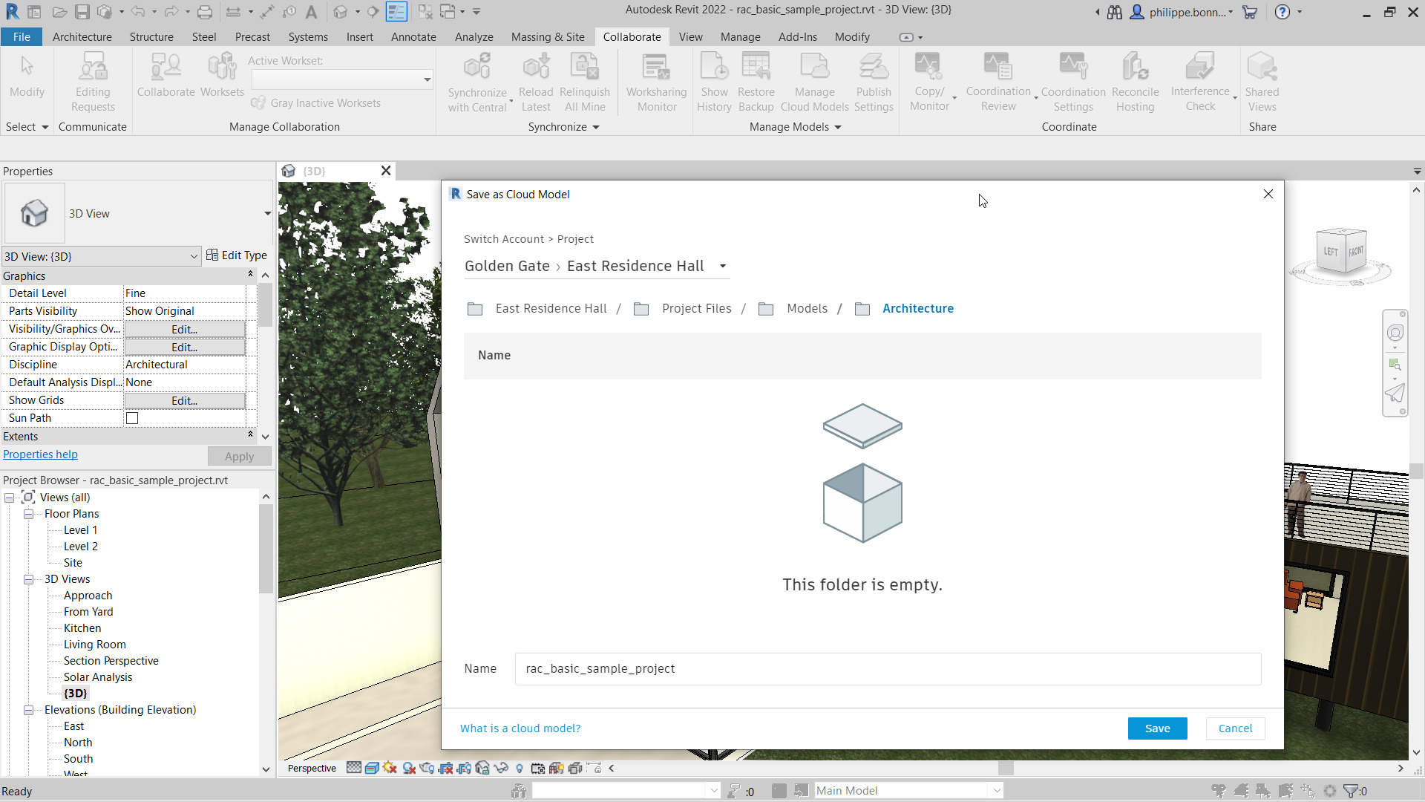Collapse the 3D Views tree node
The image size is (1425, 802).
28,579
